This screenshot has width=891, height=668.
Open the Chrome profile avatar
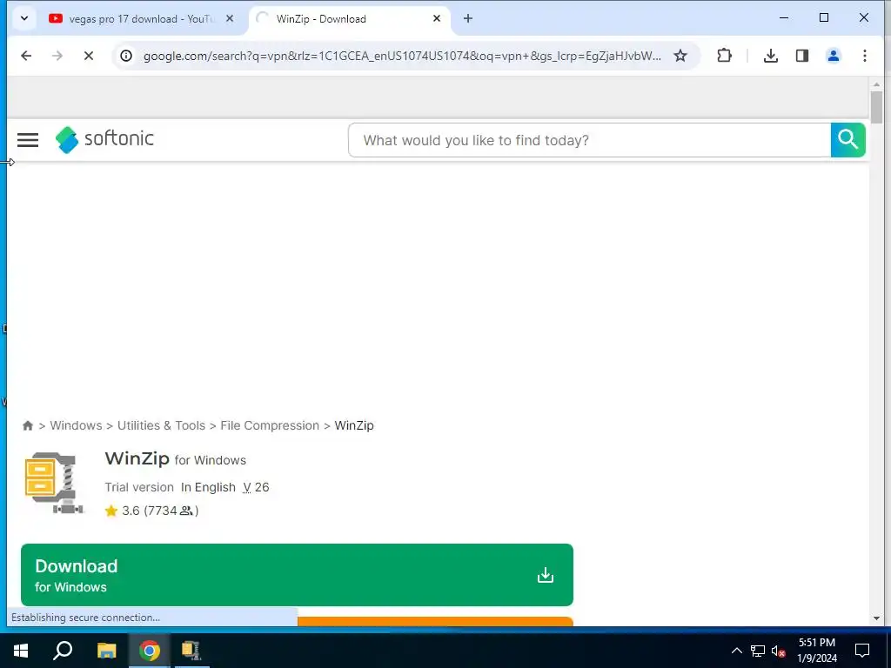tap(833, 56)
